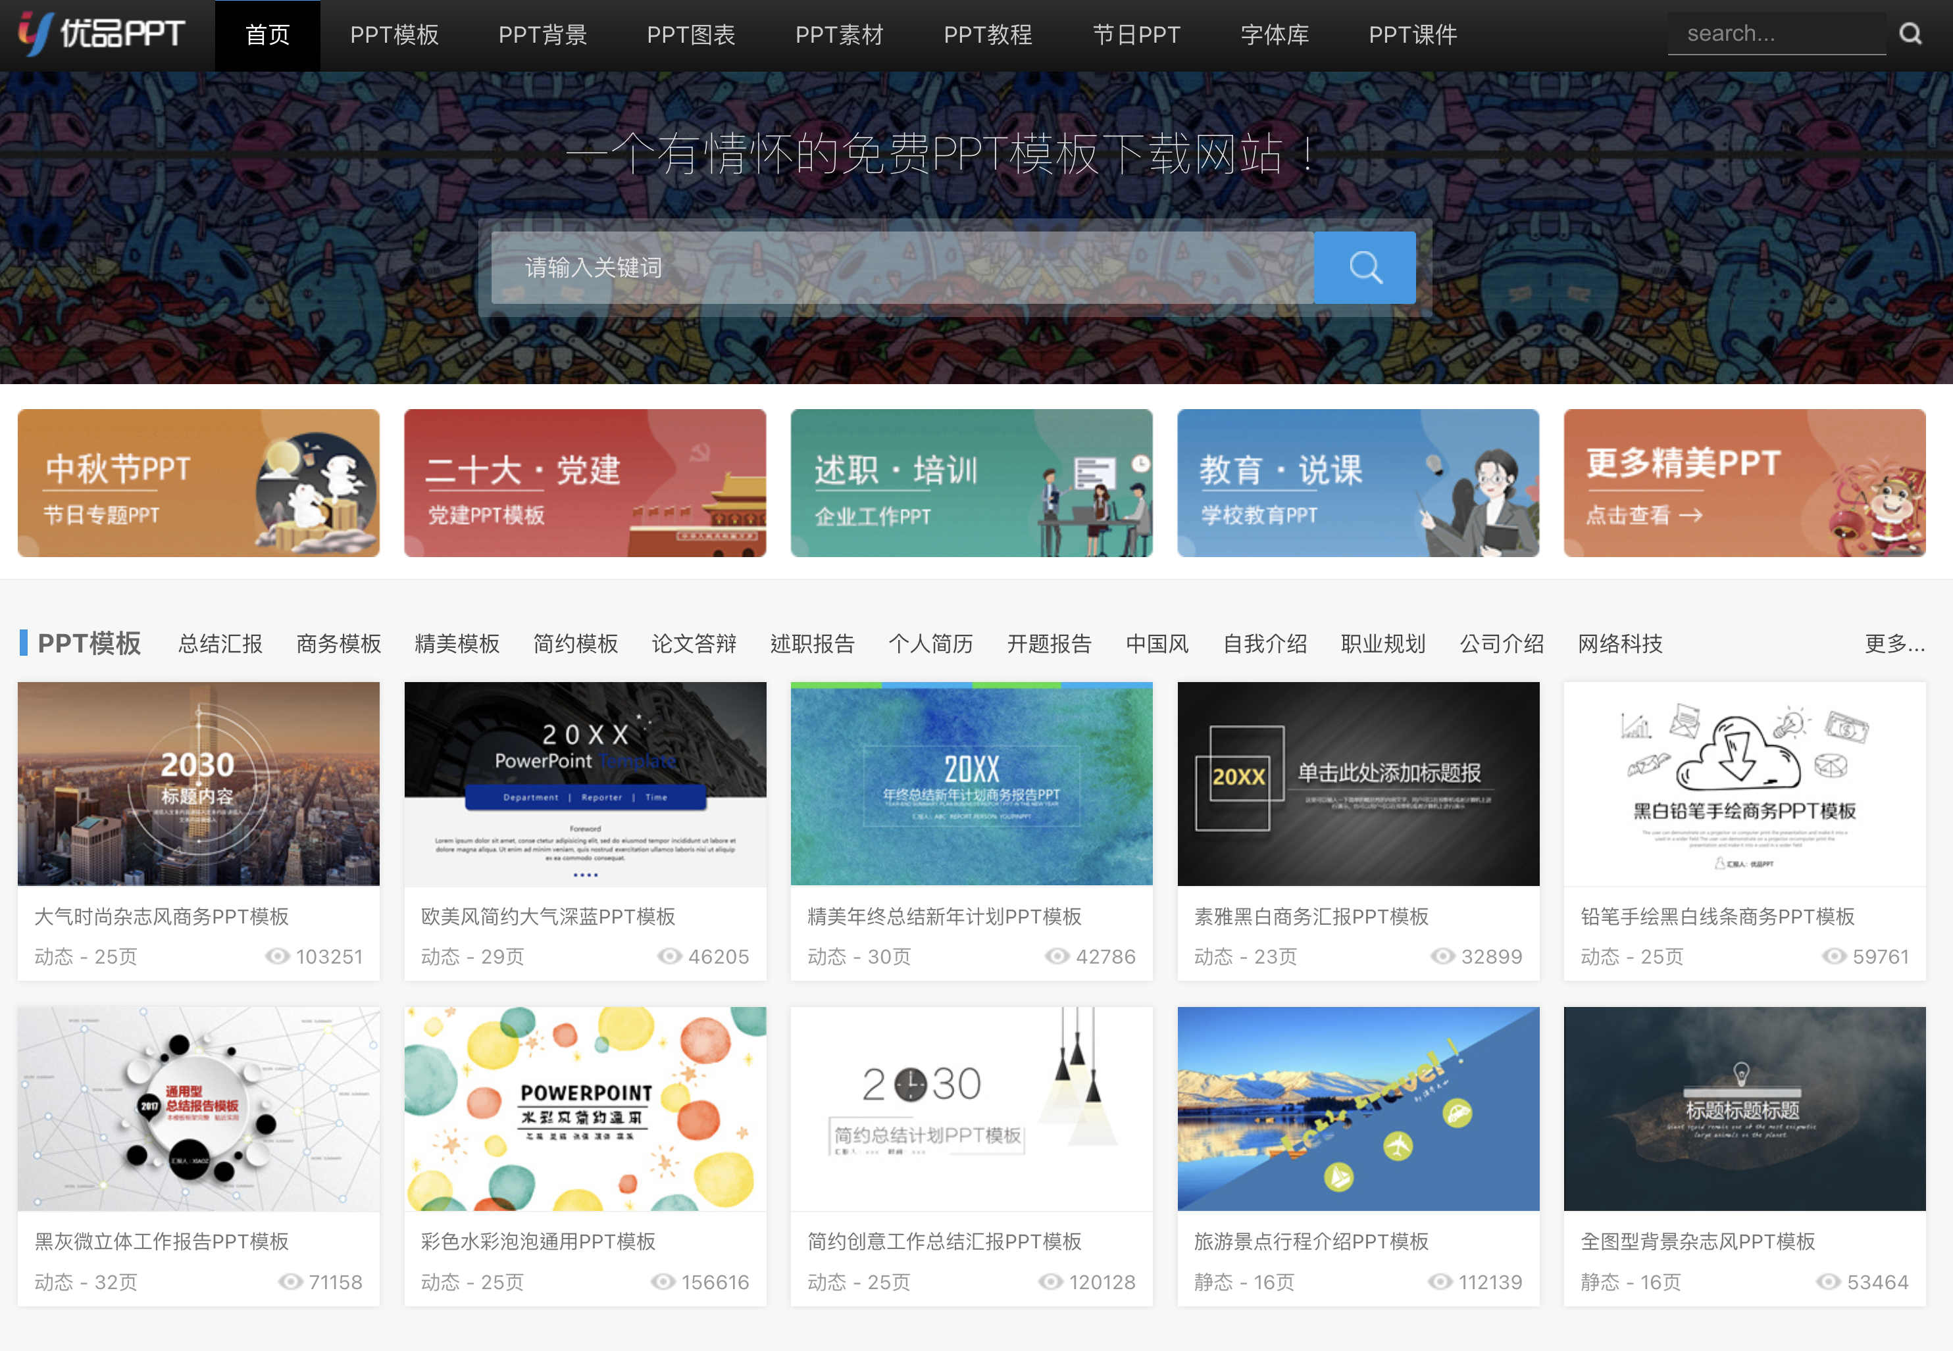Open the 更多精美PPT 点击查看 banner
Viewport: 1953px width, 1351px height.
tap(1744, 483)
